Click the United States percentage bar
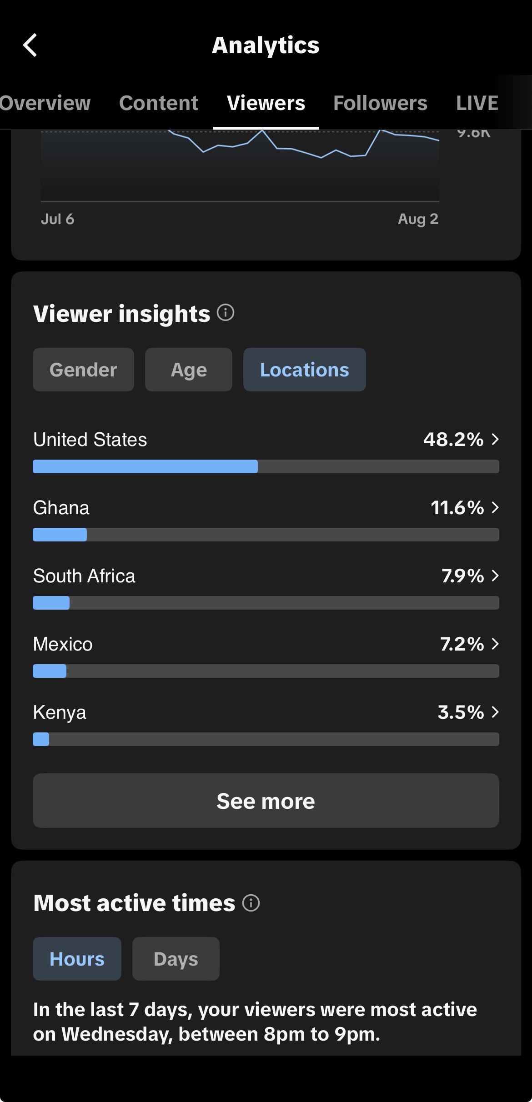 click(266, 466)
